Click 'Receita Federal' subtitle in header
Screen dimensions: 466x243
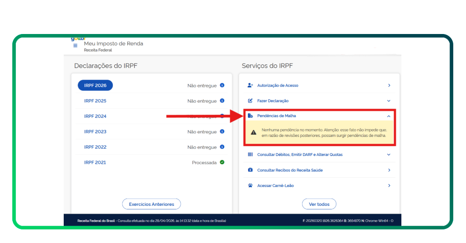point(98,50)
